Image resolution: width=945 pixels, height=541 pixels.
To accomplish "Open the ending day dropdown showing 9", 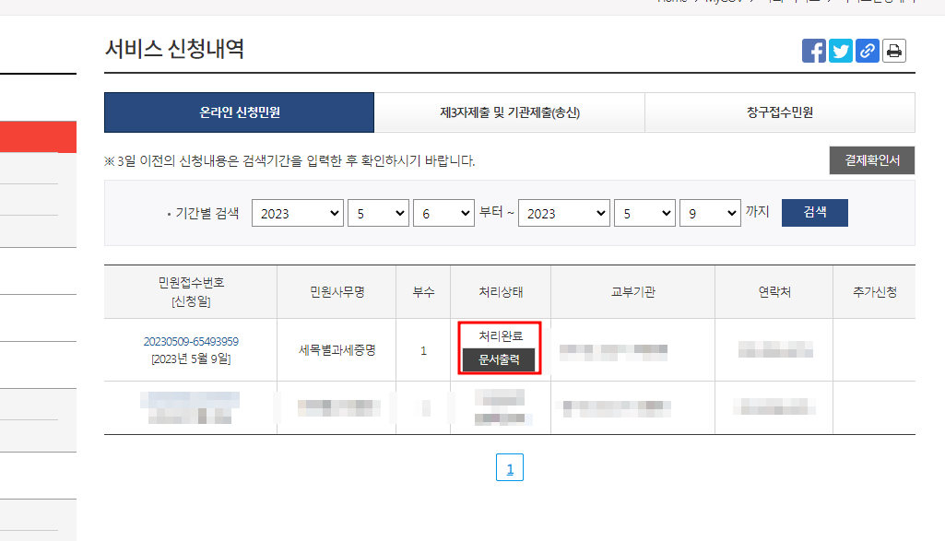I will tap(710, 212).
